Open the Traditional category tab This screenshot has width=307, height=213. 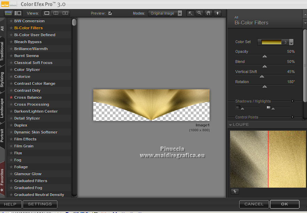pos(2,51)
